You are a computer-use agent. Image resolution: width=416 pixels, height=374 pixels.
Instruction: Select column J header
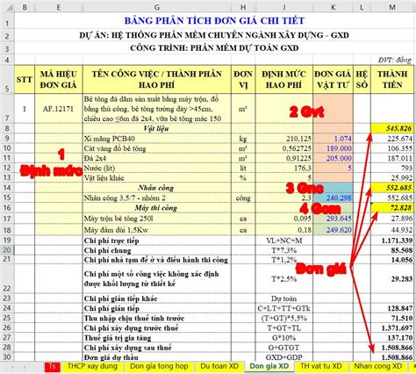point(284,7)
